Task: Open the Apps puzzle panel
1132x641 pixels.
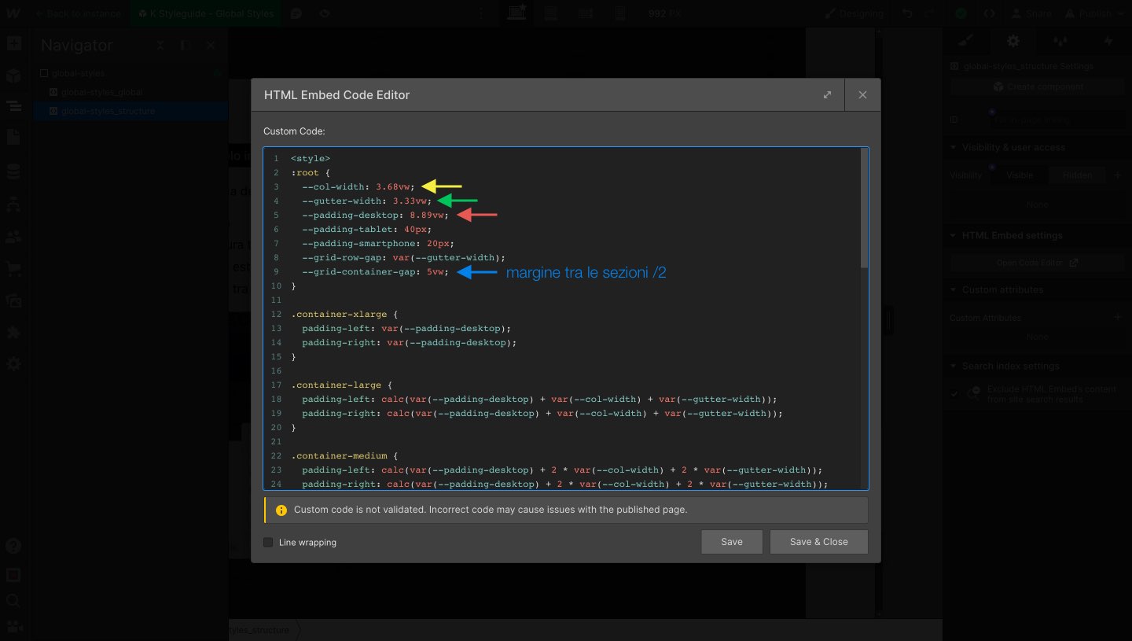Action: click(13, 333)
